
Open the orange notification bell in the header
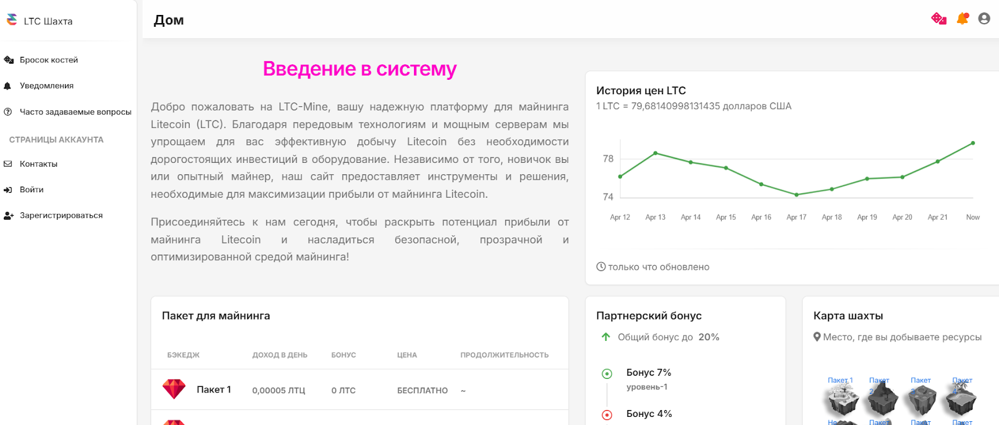963,19
